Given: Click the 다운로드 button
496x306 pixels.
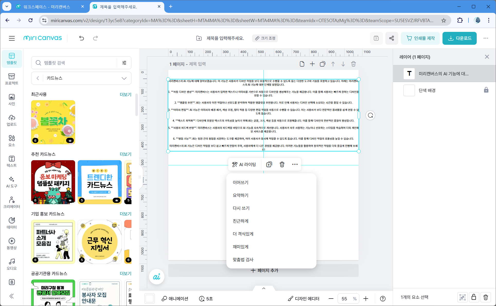Looking at the screenshot, I should click(459, 38).
